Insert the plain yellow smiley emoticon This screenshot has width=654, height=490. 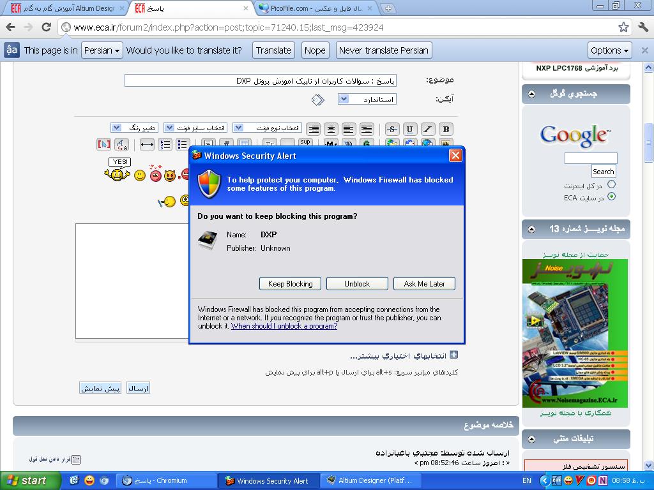click(x=140, y=175)
